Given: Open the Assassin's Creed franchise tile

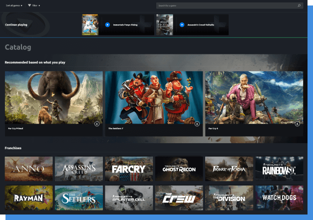Looking at the screenshot, I should (79, 169).
